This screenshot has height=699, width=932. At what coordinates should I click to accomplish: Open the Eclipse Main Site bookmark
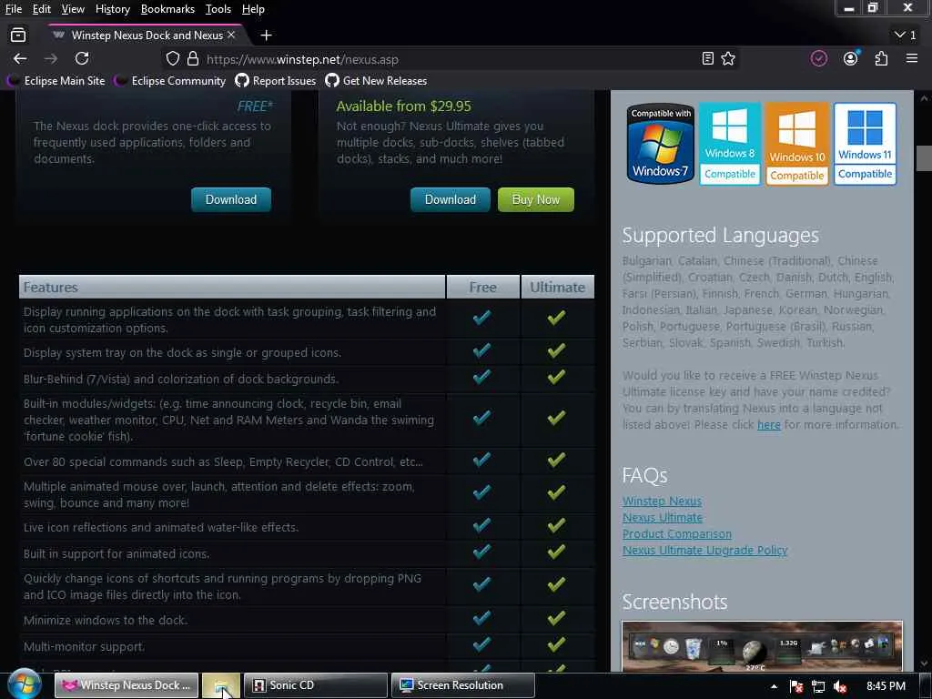[56, 81]
